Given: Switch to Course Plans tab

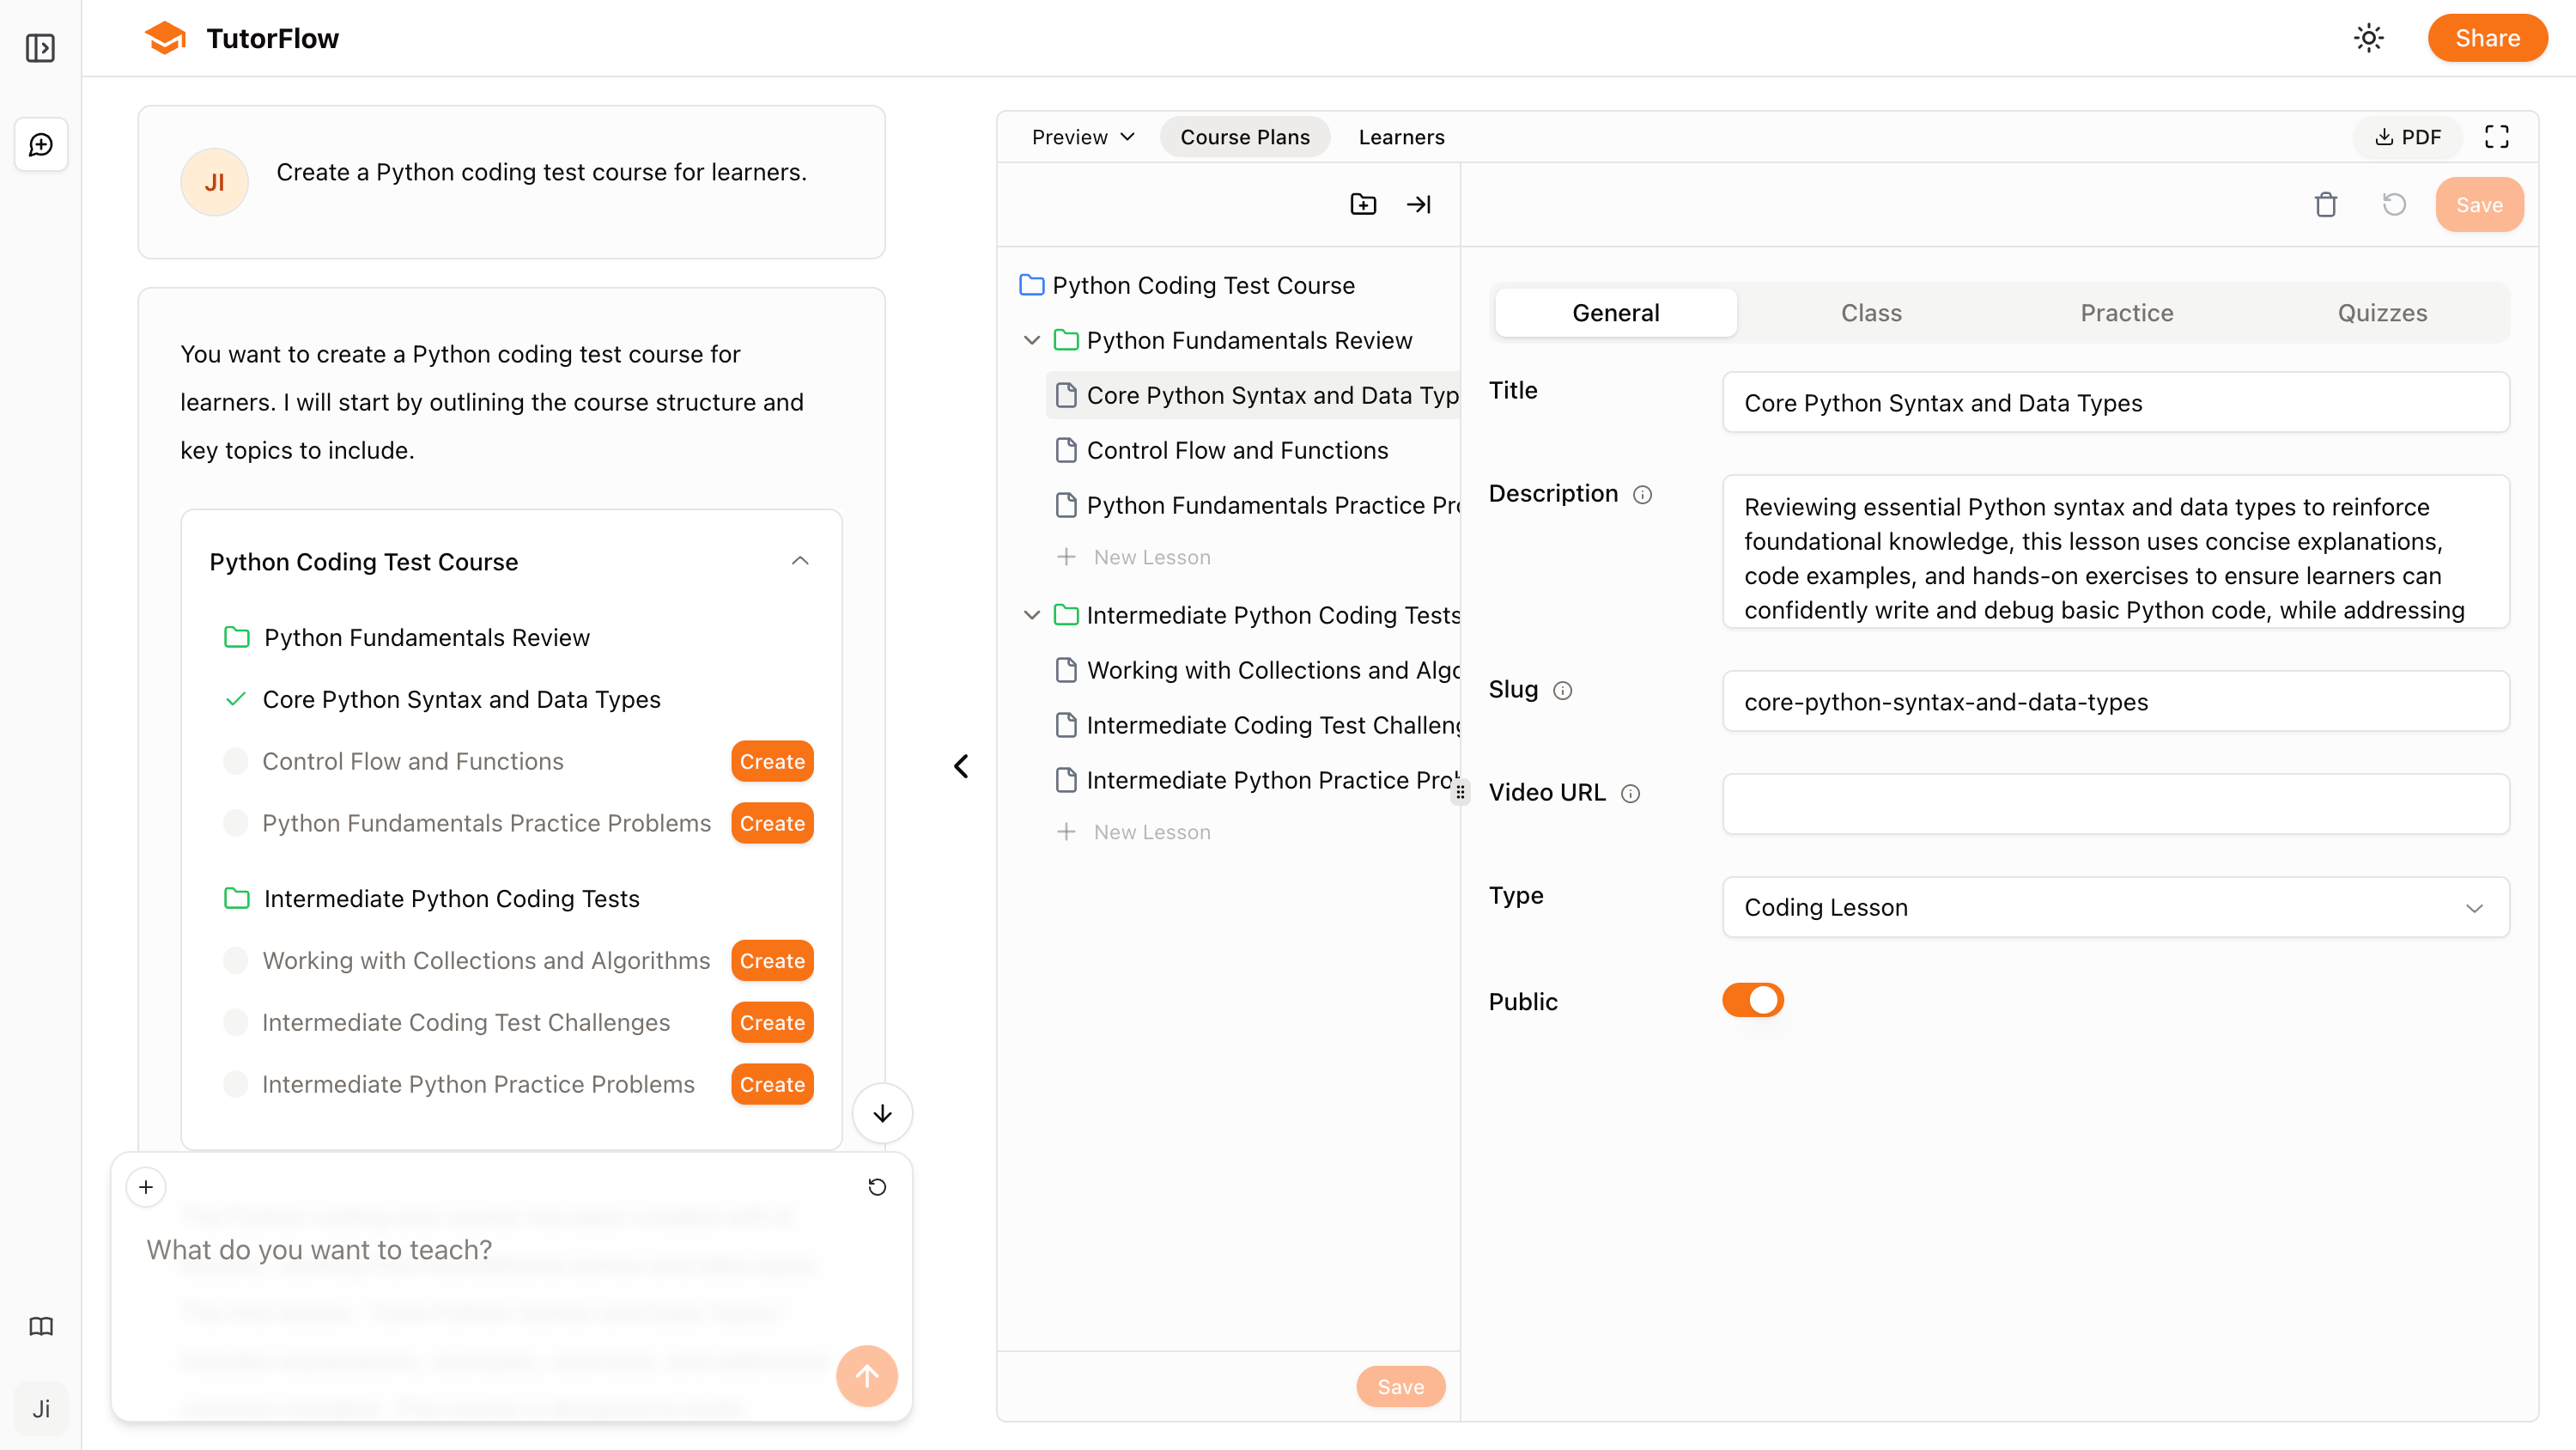Looking at the screenshot, I should (1245, 137).
